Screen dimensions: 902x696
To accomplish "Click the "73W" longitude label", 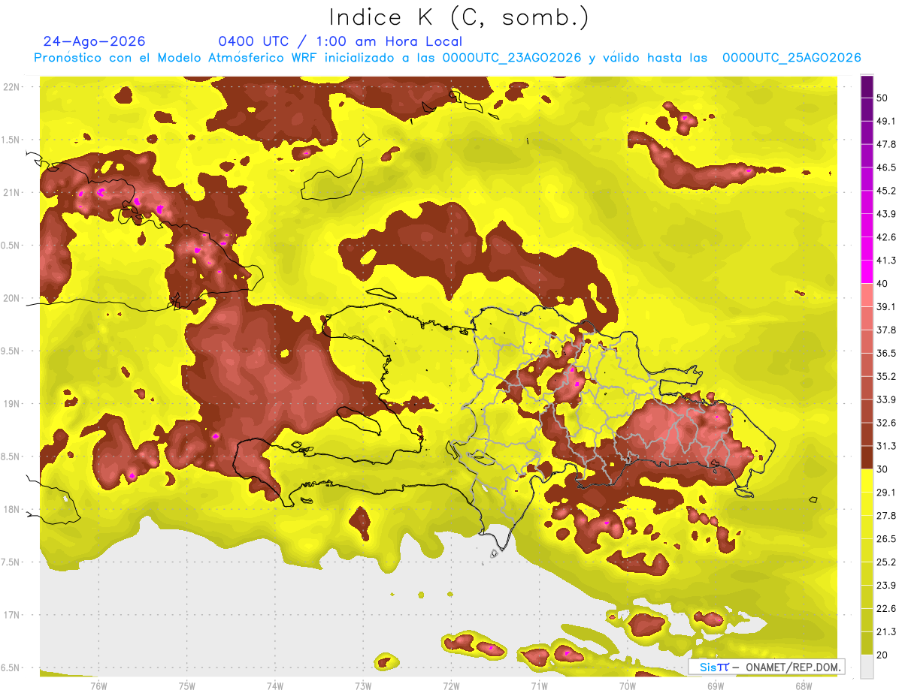I will (x=363, y=685).
